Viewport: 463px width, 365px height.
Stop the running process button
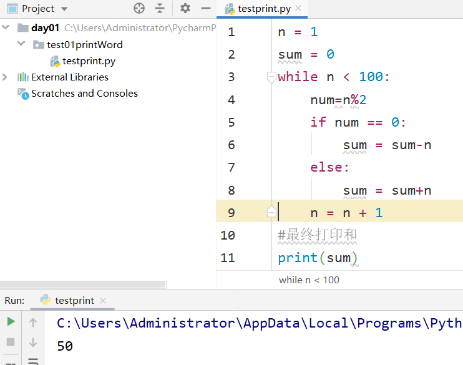click(x=11, y=342)
